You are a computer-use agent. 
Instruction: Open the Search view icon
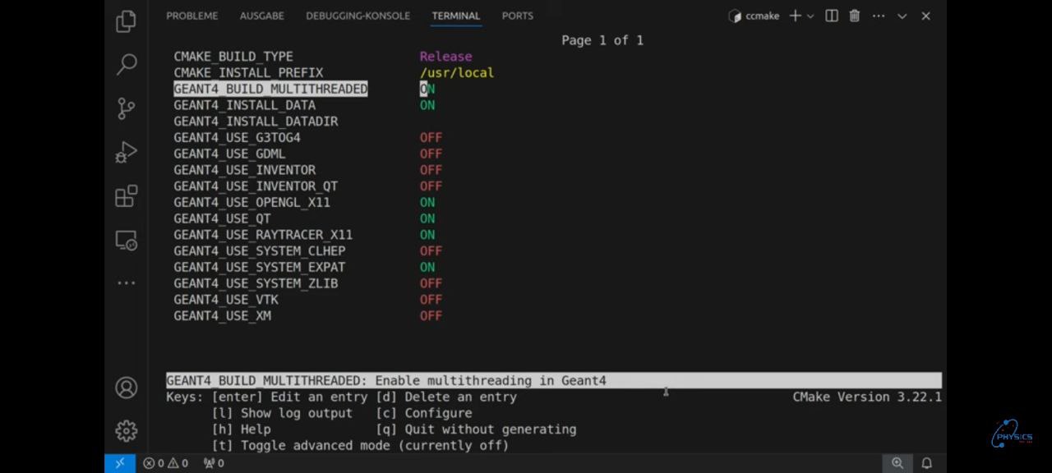point(126,64)
